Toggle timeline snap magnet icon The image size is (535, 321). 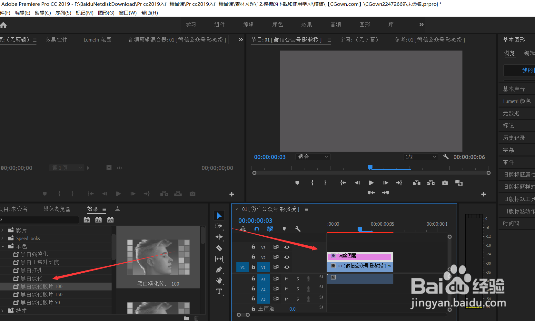pyautogui.click(x=257, y=229)
